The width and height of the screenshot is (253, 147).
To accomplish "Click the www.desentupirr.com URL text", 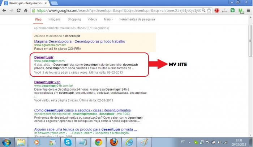I will pyautogui.click(x=50, y=61).
